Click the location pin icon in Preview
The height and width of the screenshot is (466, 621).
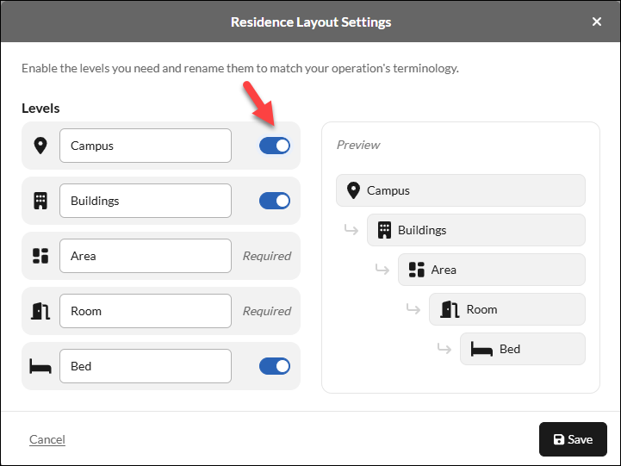(x=353, y=190)
